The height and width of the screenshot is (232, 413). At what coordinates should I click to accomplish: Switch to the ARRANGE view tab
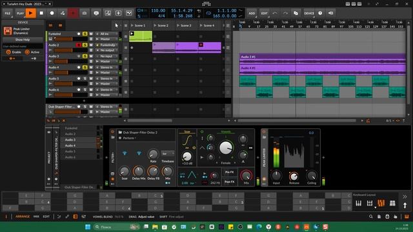tap(23, 217)
